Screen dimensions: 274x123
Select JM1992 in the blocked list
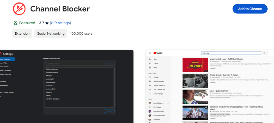click(48, 96)
